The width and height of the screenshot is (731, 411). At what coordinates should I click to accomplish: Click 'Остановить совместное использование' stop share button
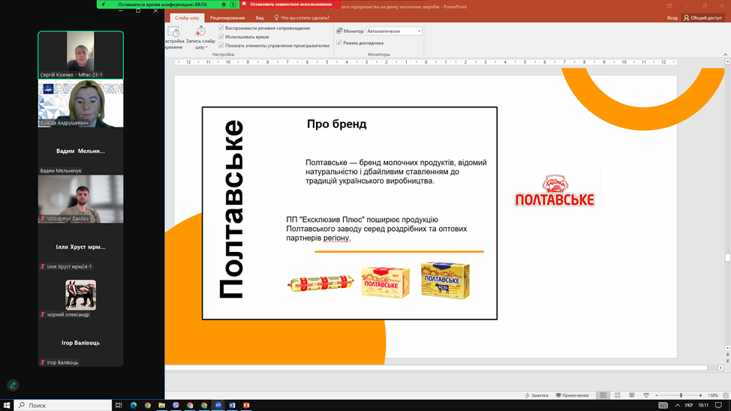[x=291, y=4]
